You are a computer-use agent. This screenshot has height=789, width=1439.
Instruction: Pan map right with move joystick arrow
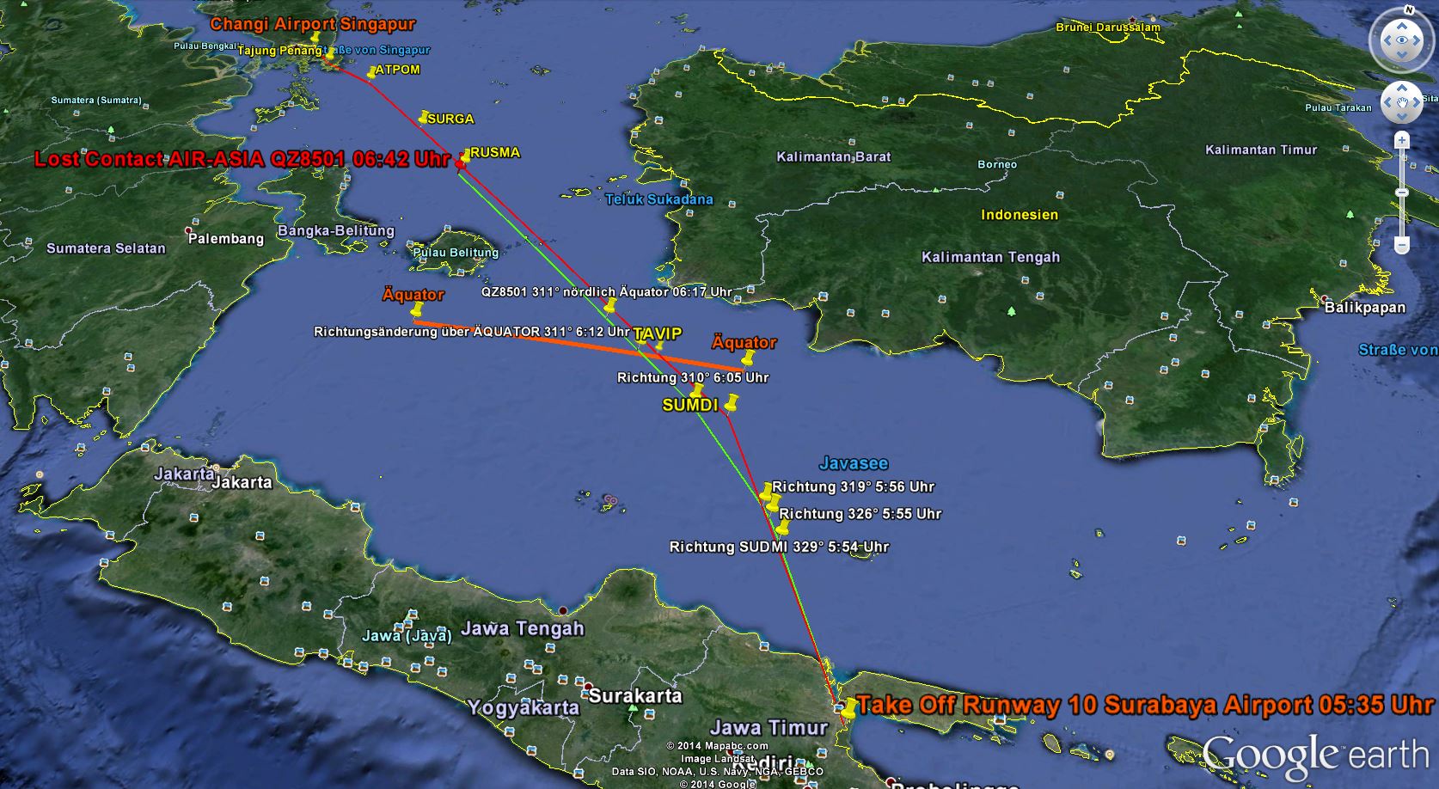tap(1418, 103)
